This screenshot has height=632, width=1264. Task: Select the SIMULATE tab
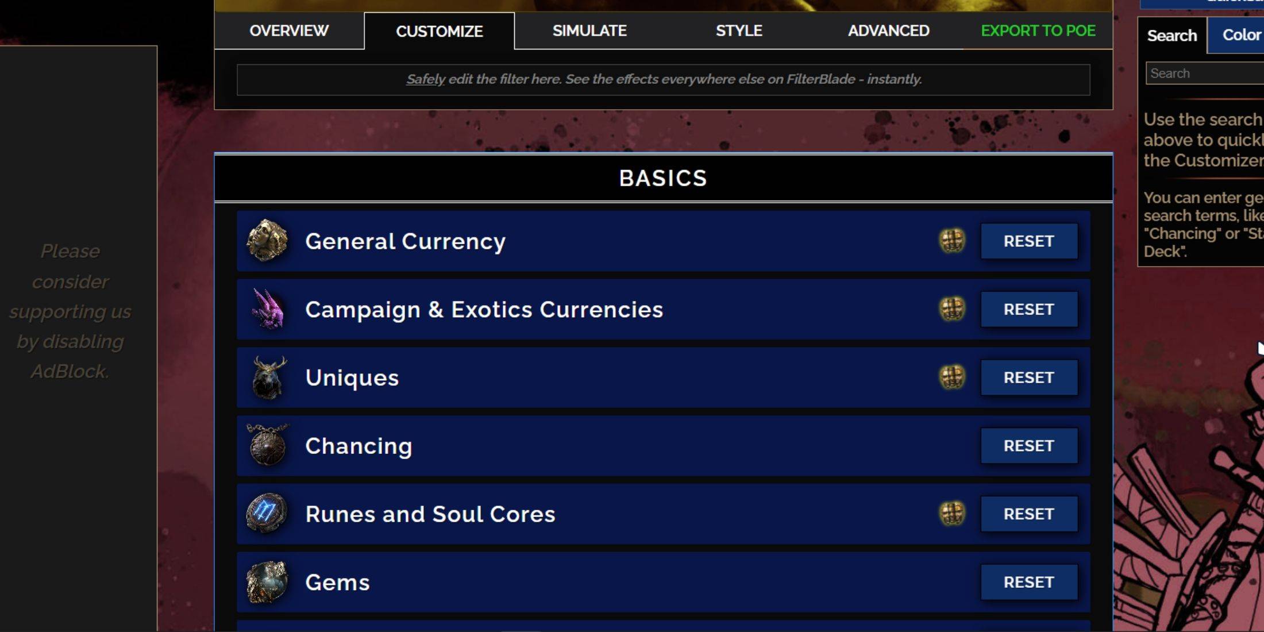pyautogui.click(x=589, y=32)
